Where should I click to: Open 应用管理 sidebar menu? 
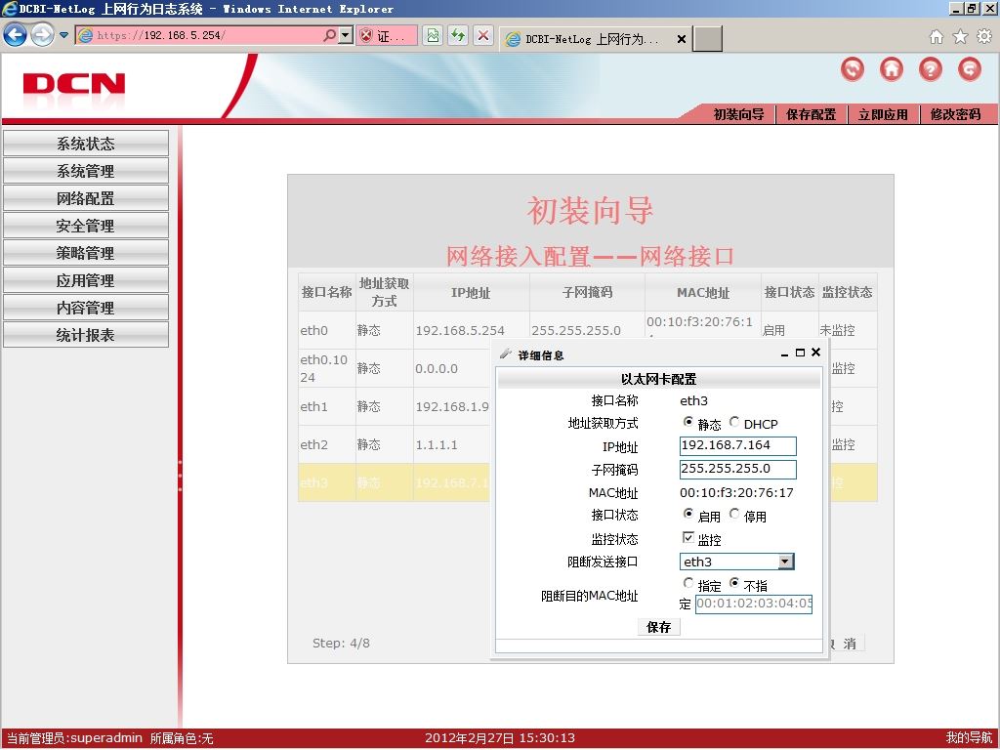point(86,280)
